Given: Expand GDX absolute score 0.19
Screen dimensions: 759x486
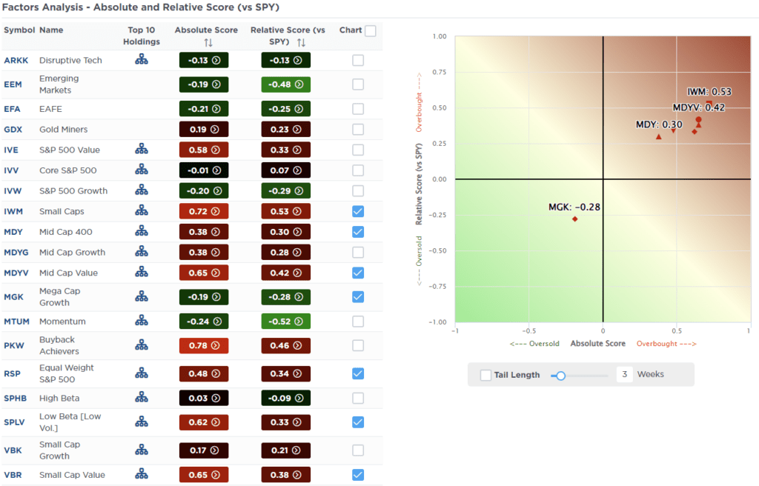Looking at the screenshot, I should click(204, 129).
